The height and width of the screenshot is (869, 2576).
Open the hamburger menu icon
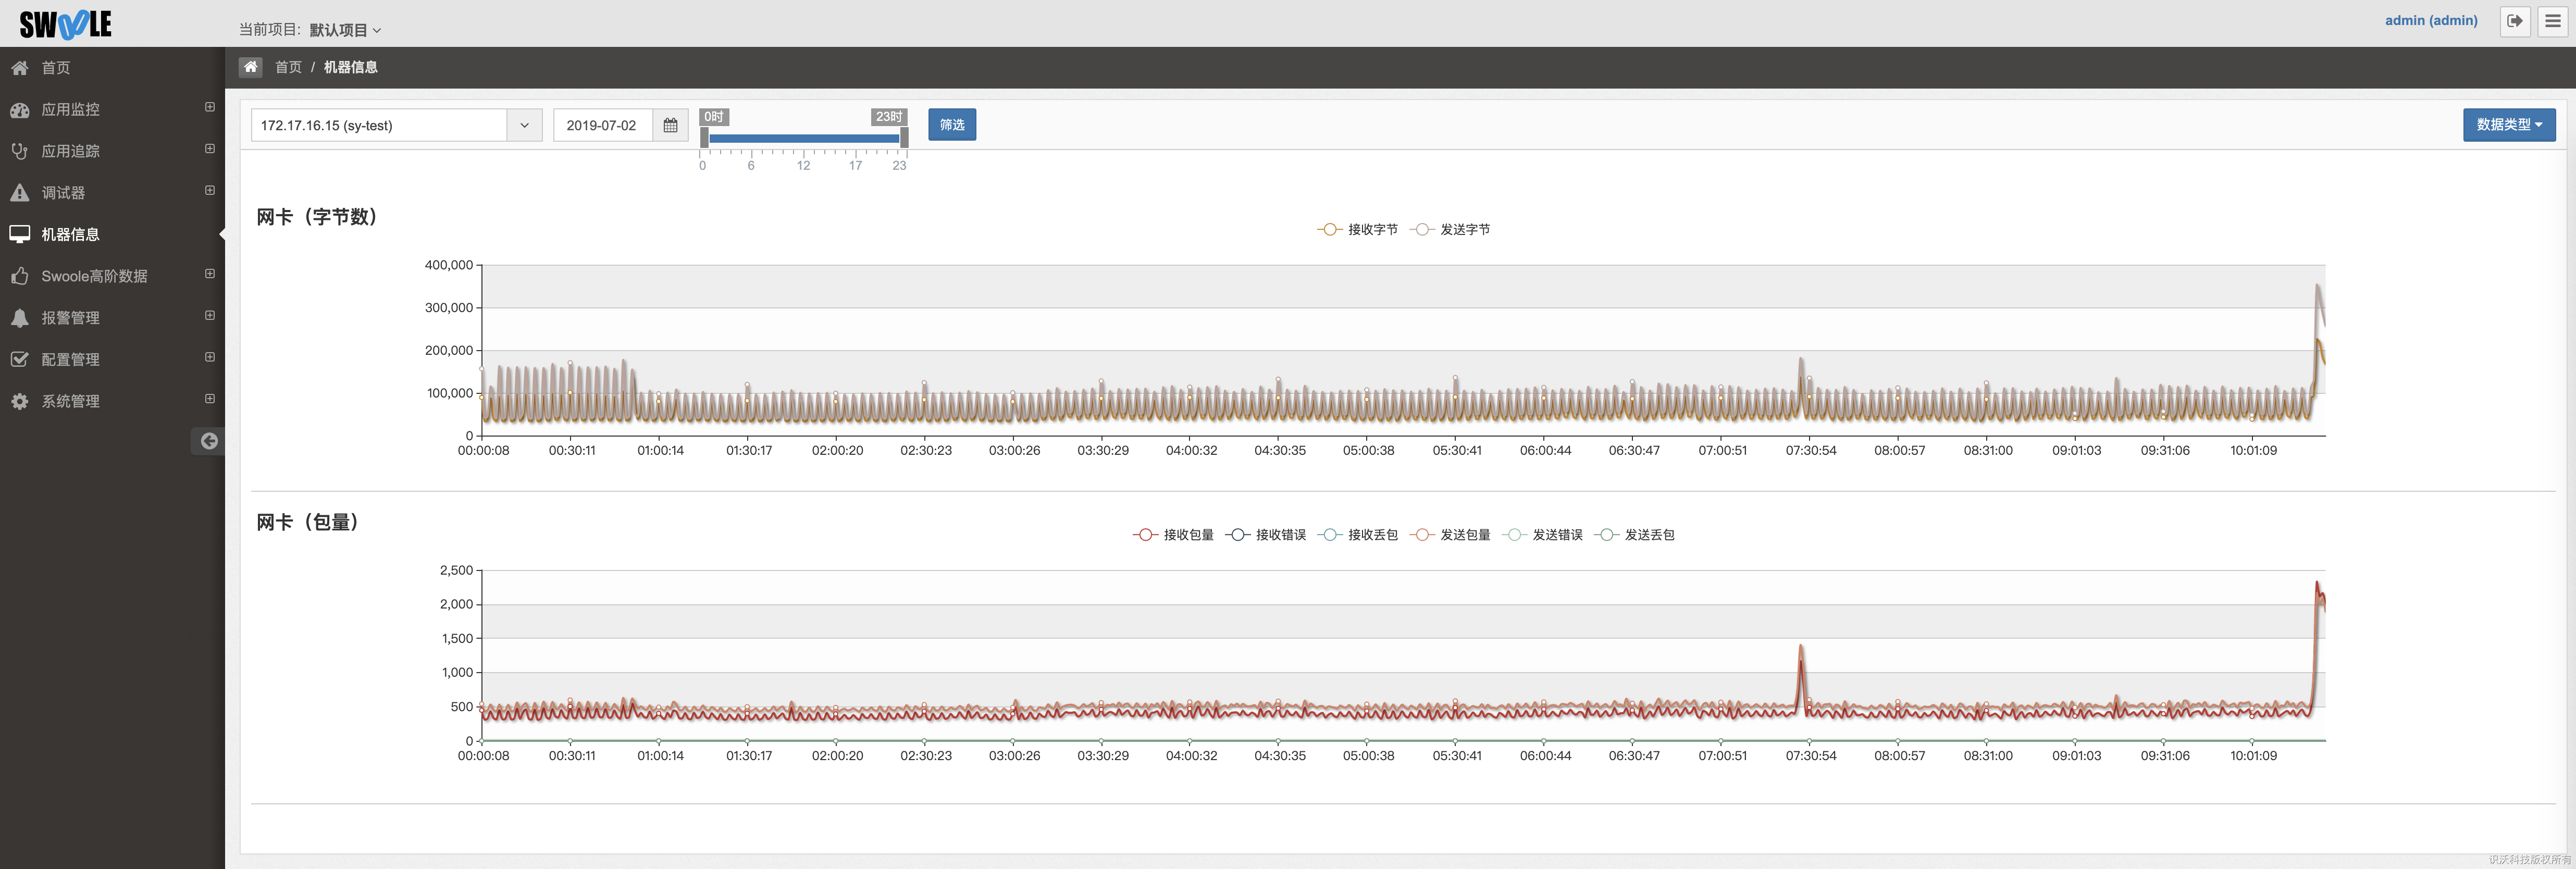2552,21
